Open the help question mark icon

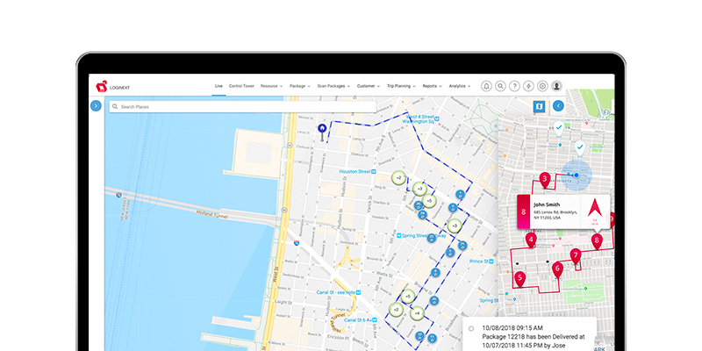click(x=514, y=86)
